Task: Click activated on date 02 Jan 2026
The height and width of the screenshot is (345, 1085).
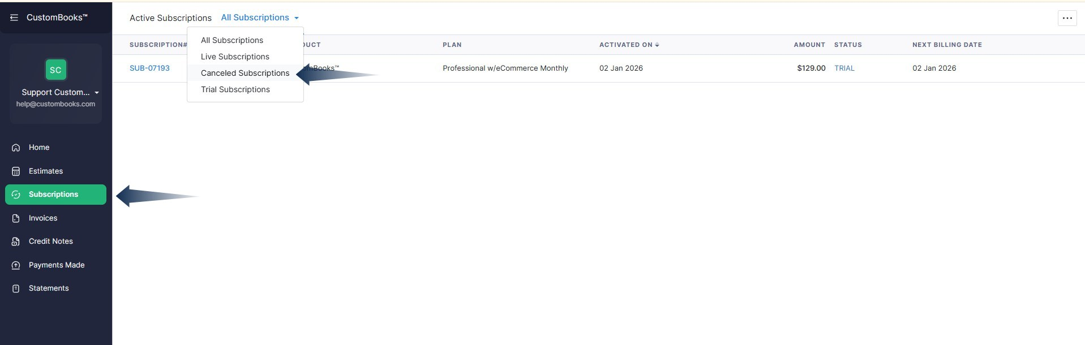Action: pos(621,68)
